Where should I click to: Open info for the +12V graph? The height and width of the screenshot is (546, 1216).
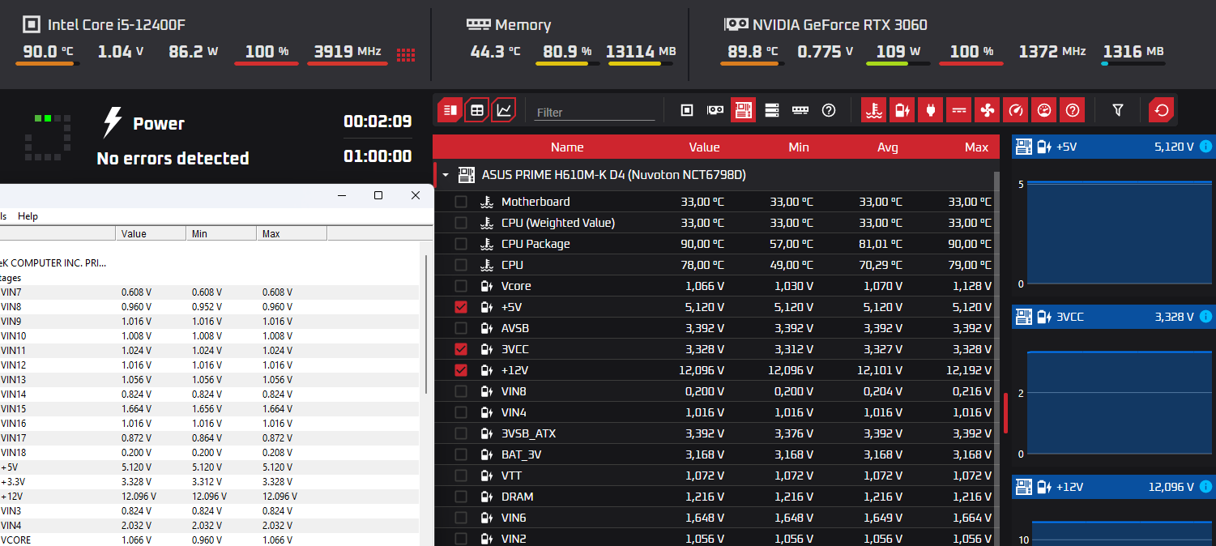(1205, 487)
